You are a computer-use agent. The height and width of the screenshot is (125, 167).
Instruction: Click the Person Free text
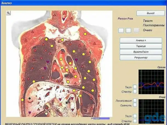pyautogui.click(x=125, y=19)
